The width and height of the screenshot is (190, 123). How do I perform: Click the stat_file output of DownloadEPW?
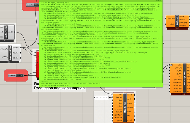[15, 53]
